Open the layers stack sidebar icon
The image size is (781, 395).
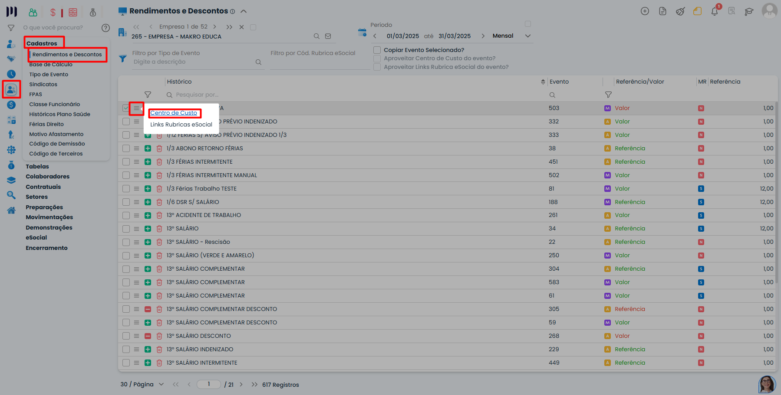point(11,180)
